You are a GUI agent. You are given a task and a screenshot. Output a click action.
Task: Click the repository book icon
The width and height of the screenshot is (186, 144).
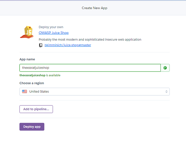(41, 45)
